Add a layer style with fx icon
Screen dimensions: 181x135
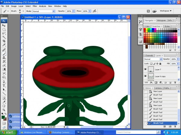point(151,82)
